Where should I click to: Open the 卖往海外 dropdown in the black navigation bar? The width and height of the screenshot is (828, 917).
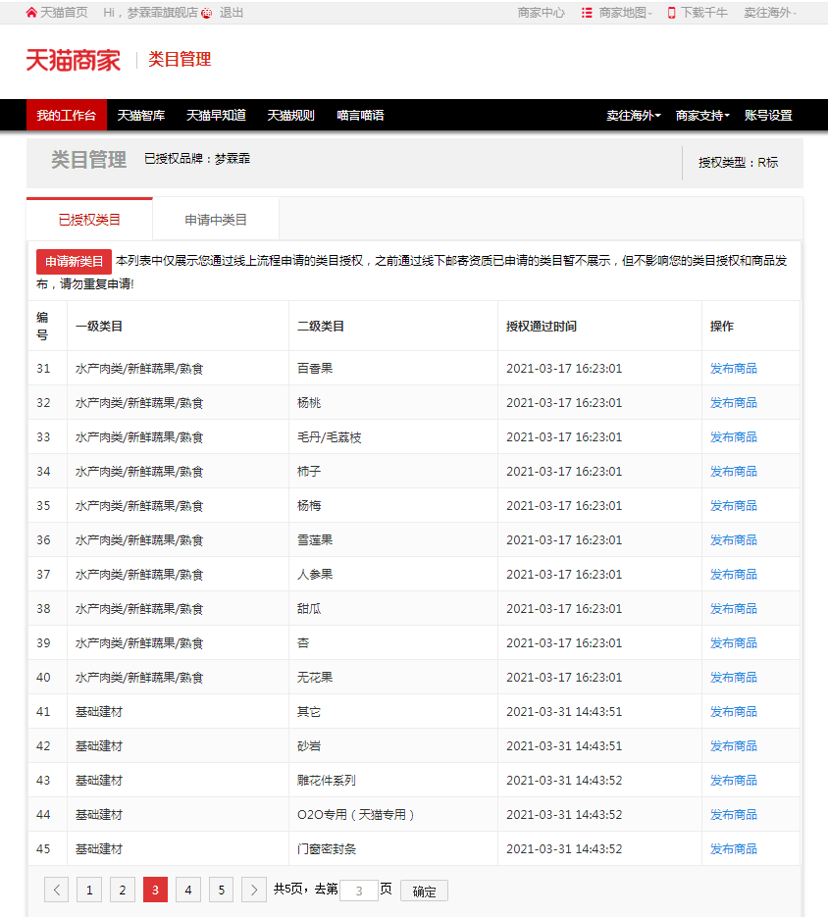[x=634, y=115]
